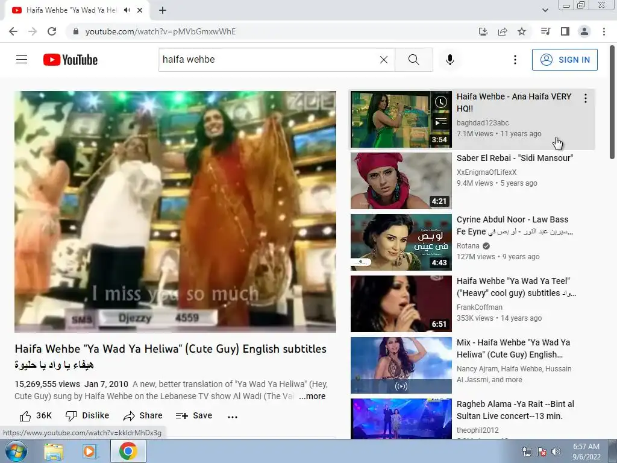Image resolution: width=617 pixels, height=463 pixels.
Task: Open the YouTube guide hamburger menu
Action: [x=22, y=60]
